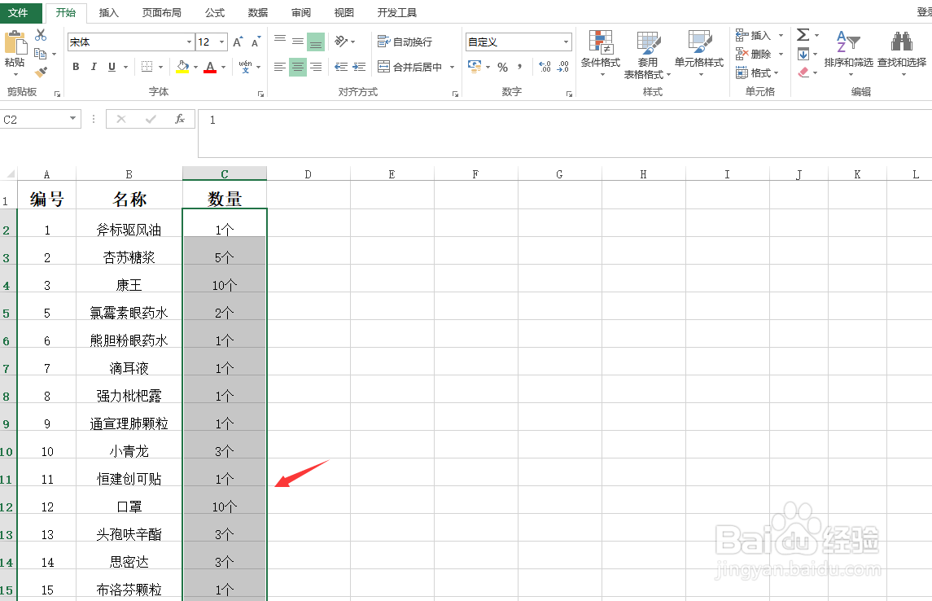Image resolution: width=932 pixels, height=601 pixels.
Task: Apply the comma style icon
Action: tap(520, 67)
